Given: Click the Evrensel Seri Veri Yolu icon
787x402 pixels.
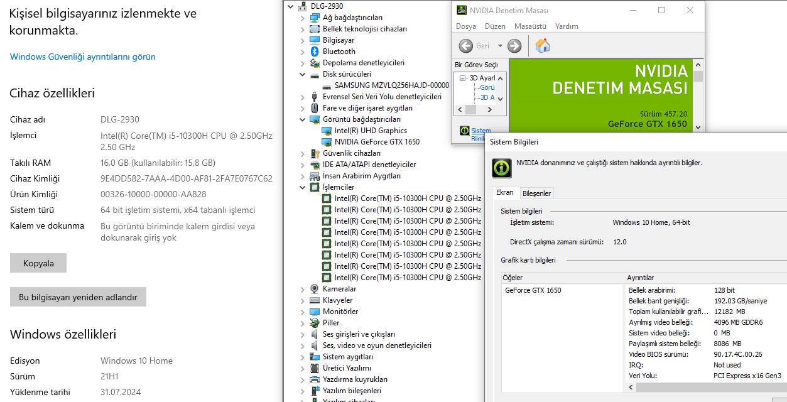Looking at the screenshot, I should point(315,97).
